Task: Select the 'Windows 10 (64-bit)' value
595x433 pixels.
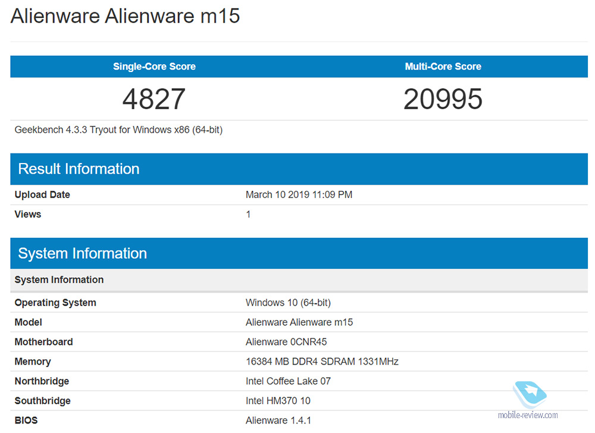Action: tap(288, 303)
